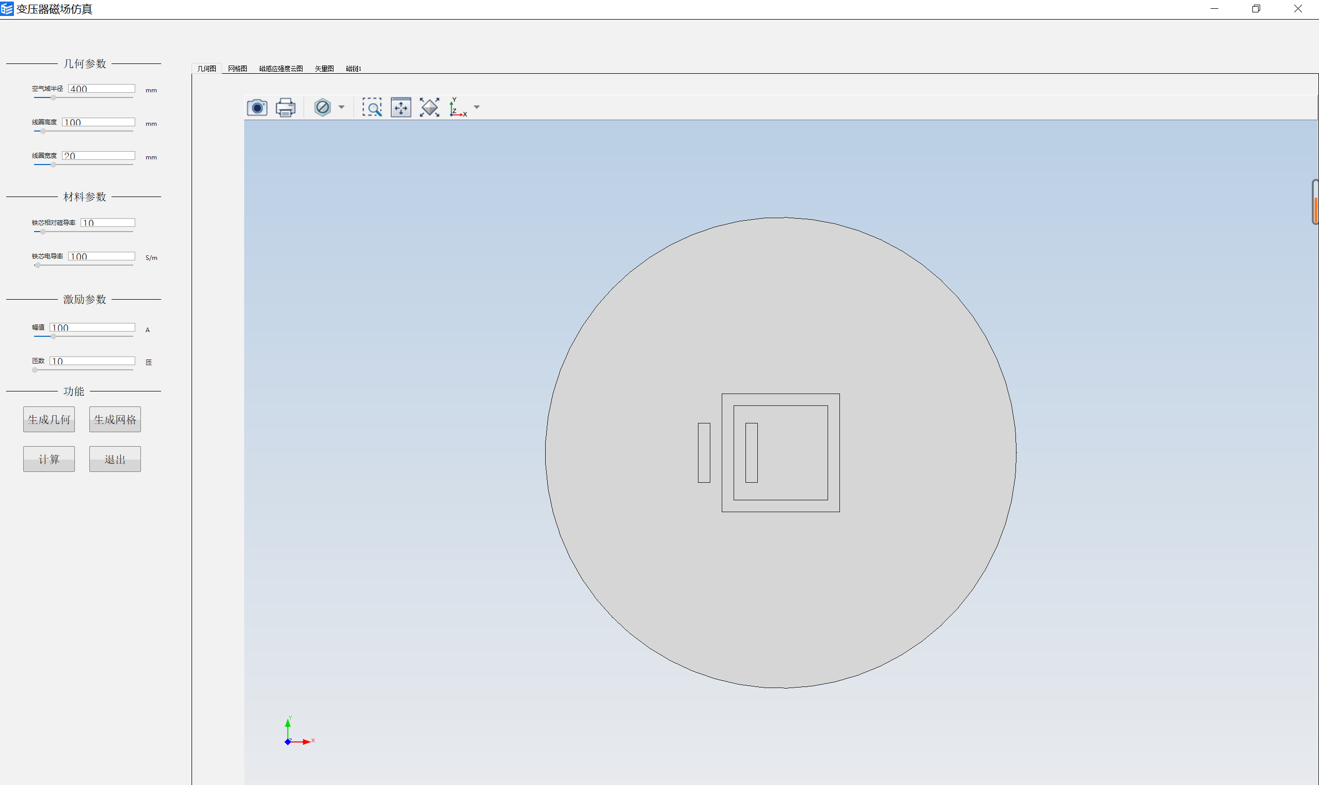Click the 幅值 input field
The width and height of the screenshot is (1319, 785).
pyautogui.click(x=92, y=328)
